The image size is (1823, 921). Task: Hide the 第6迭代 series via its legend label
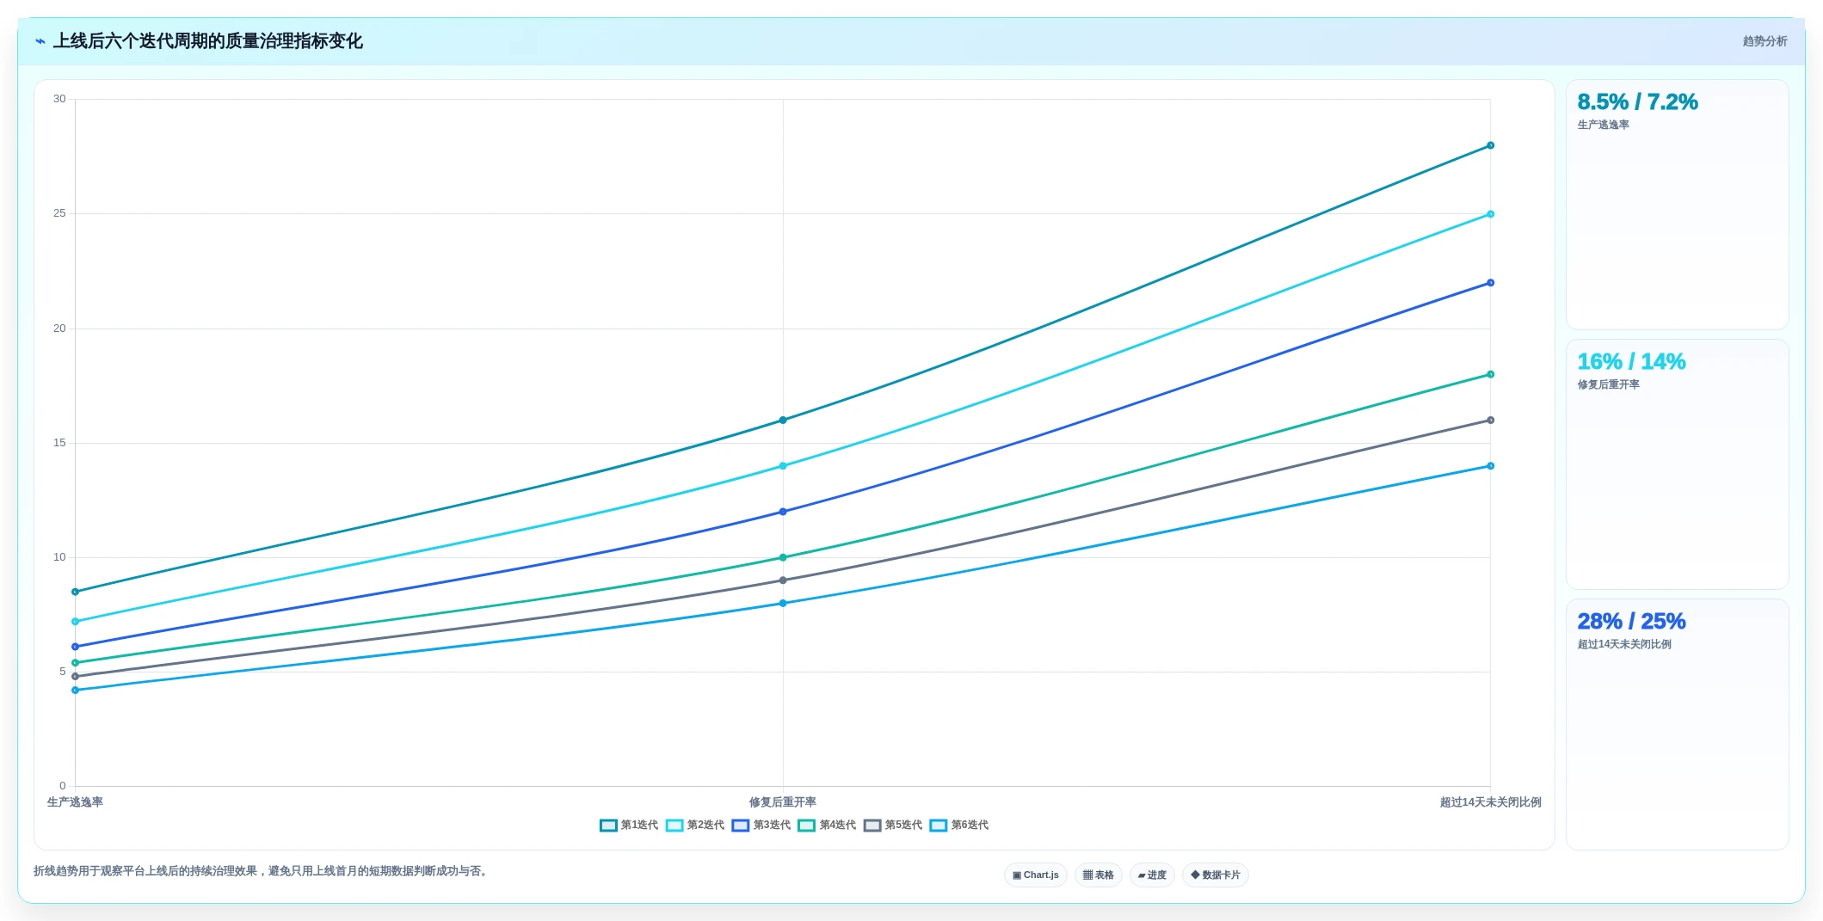(x=970, y=826)
